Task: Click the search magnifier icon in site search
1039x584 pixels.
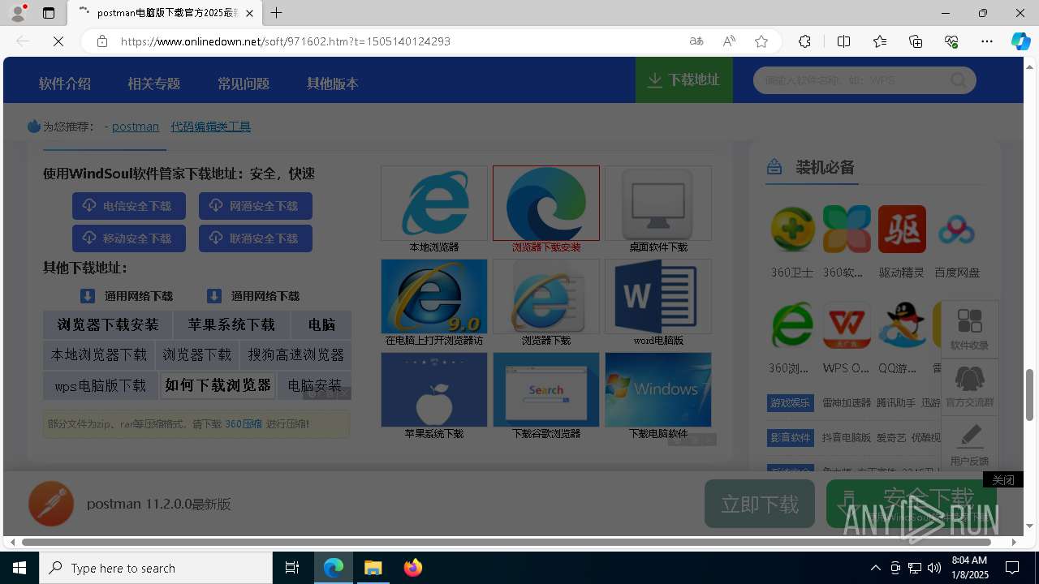Action: click(x=959, y=80)
